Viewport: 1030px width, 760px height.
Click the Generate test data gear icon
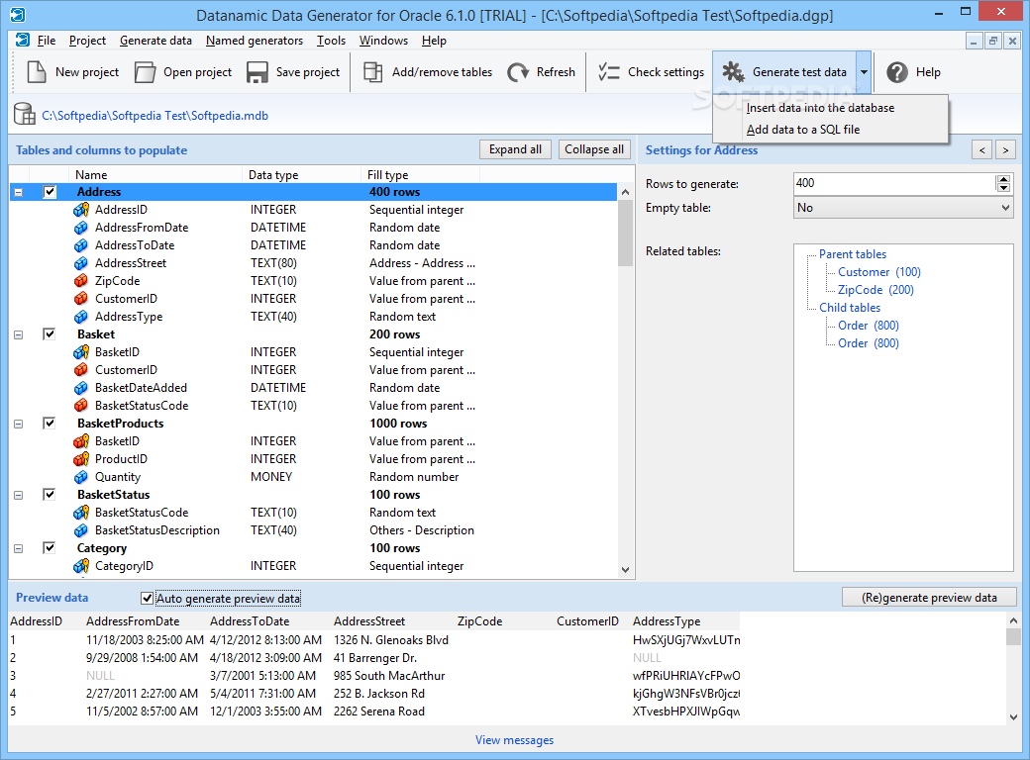coord(733,71)
